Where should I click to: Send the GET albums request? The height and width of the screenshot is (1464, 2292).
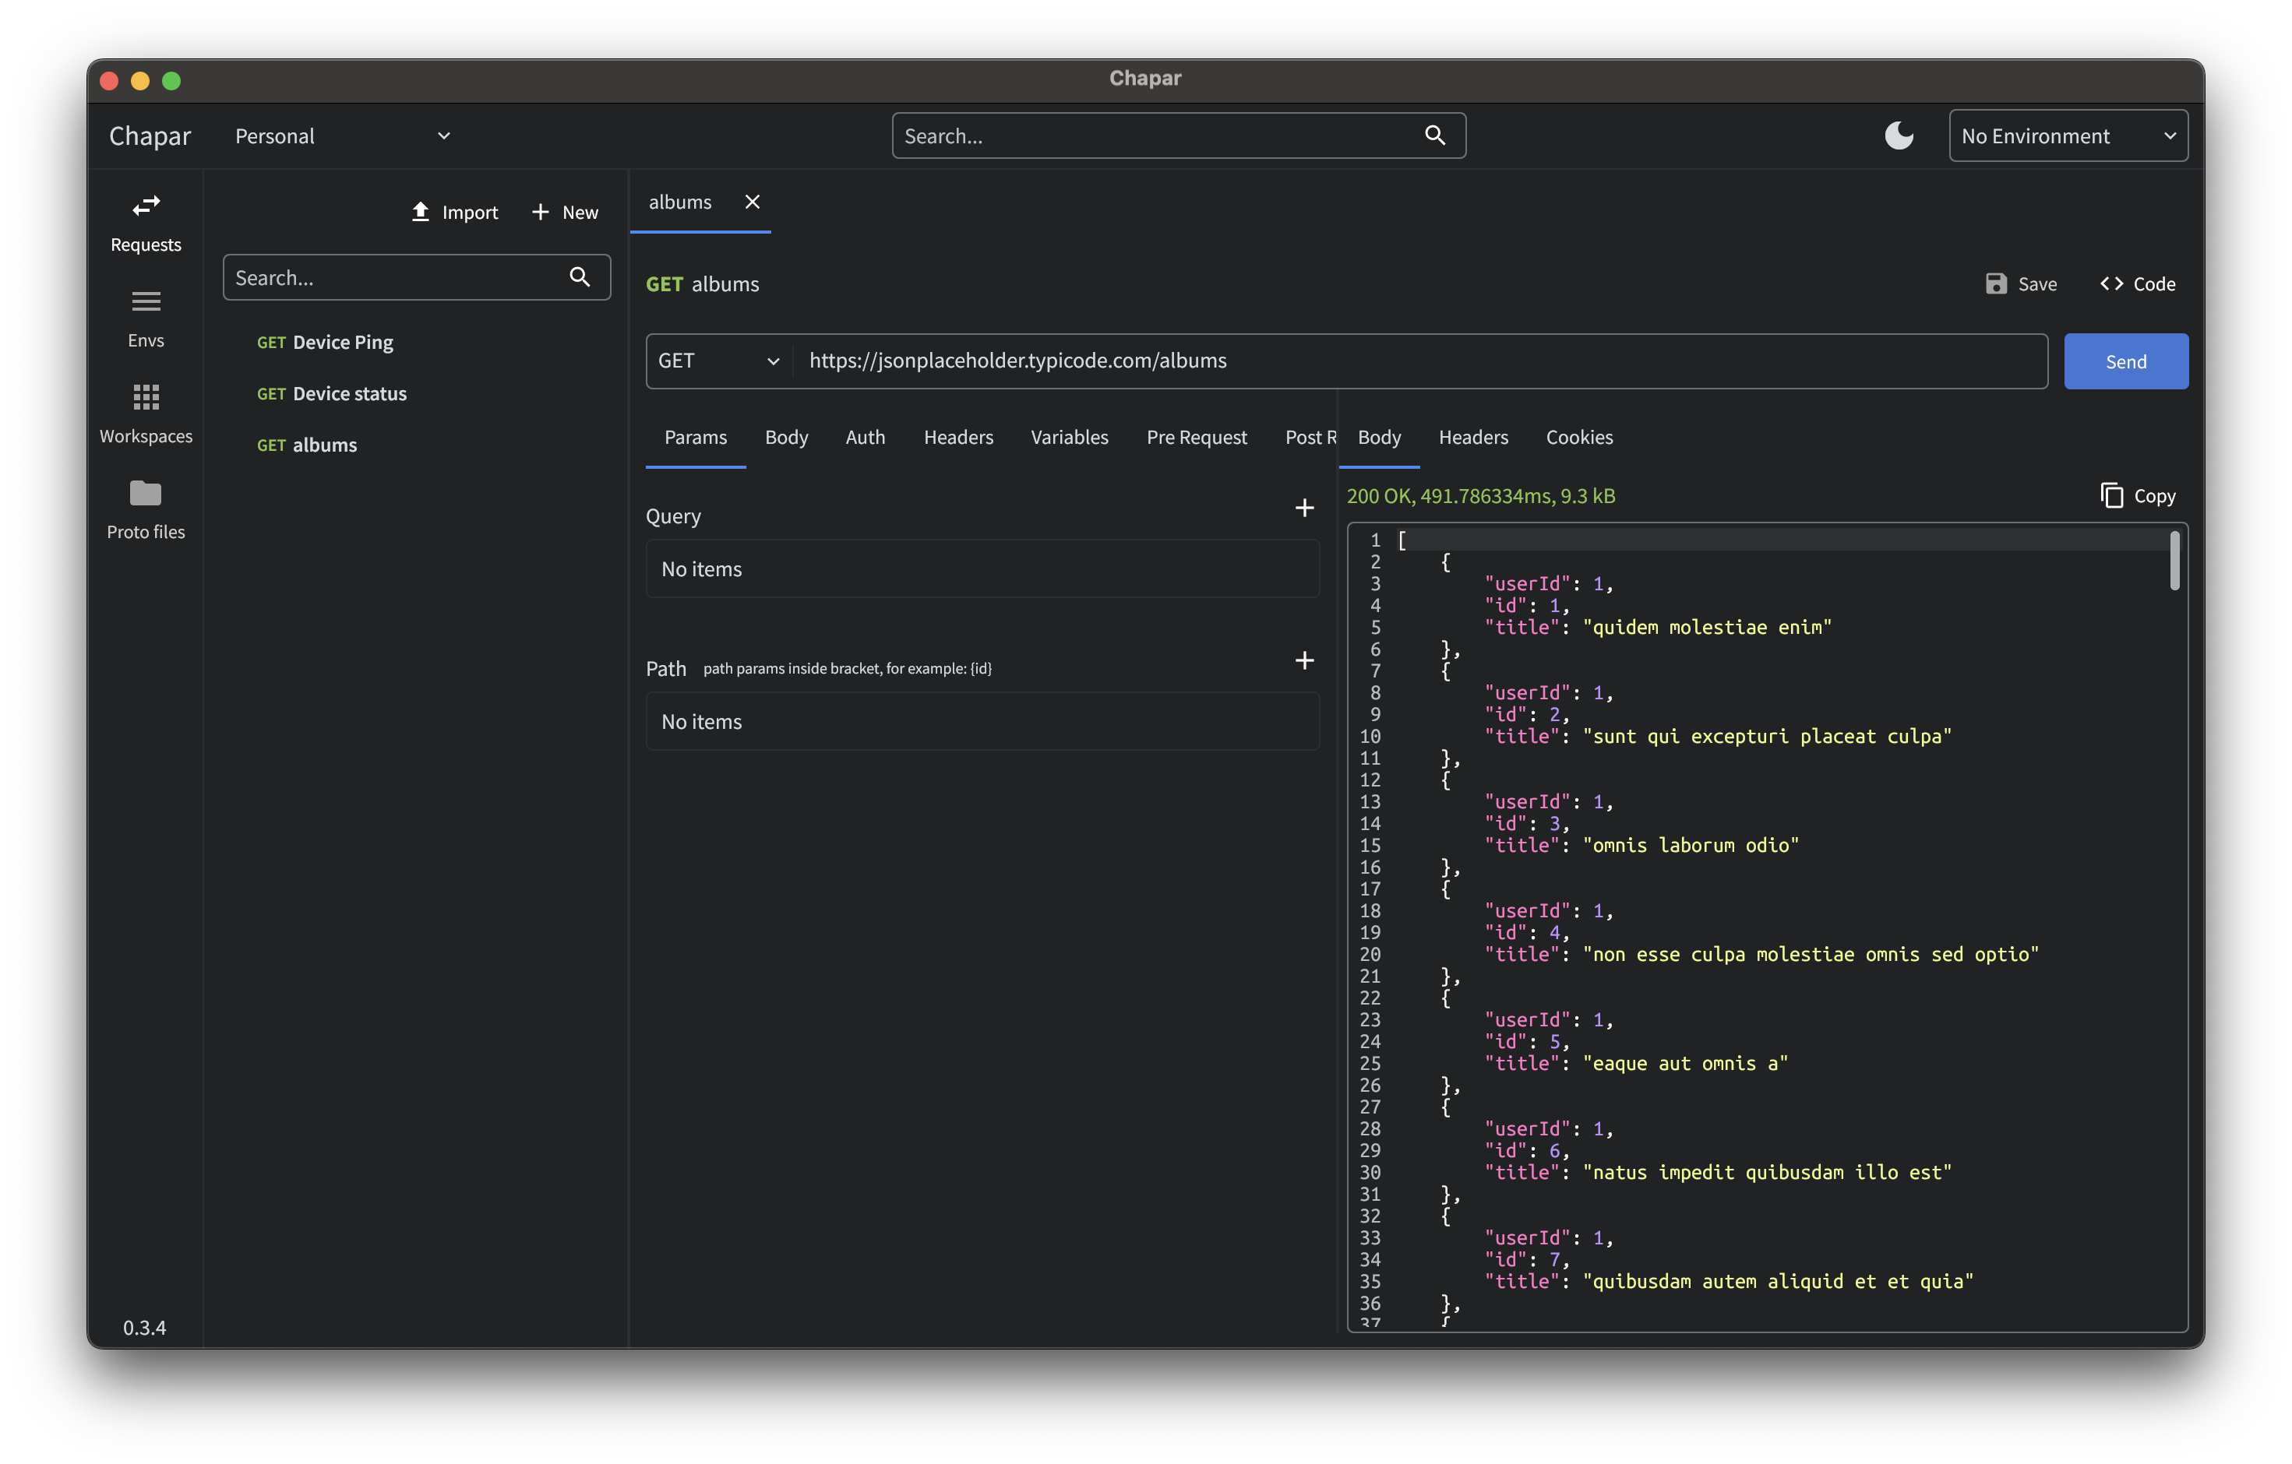click(2125, 361)
